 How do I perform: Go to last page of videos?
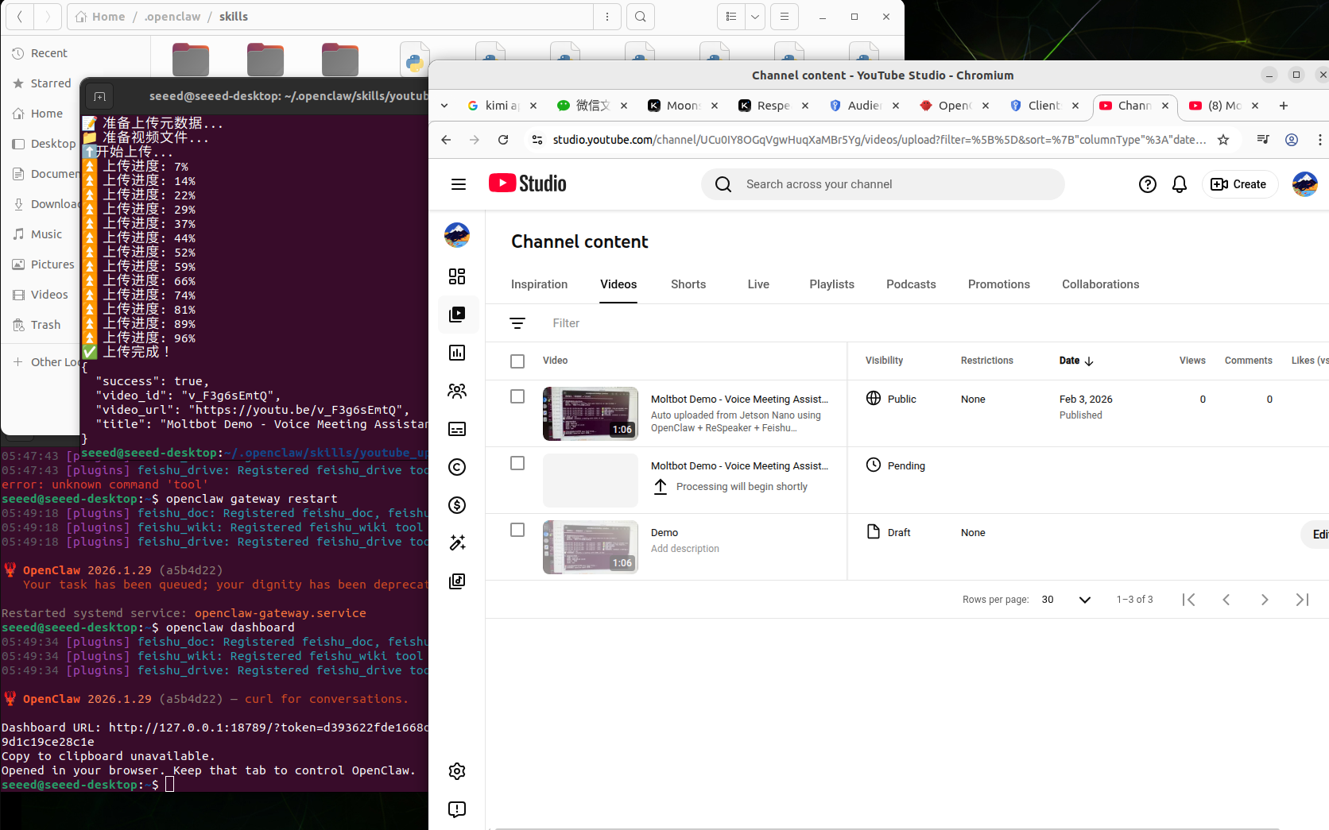(x=1303, y=600)
